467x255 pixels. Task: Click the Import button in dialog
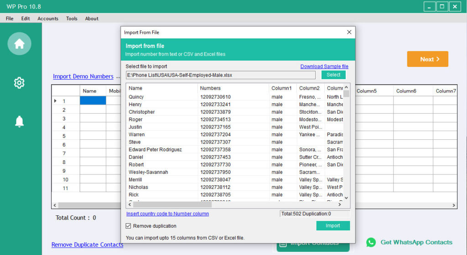point(332,225)
